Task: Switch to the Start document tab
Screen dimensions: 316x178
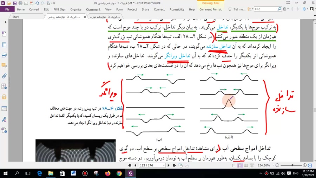Action: [16, 17]
